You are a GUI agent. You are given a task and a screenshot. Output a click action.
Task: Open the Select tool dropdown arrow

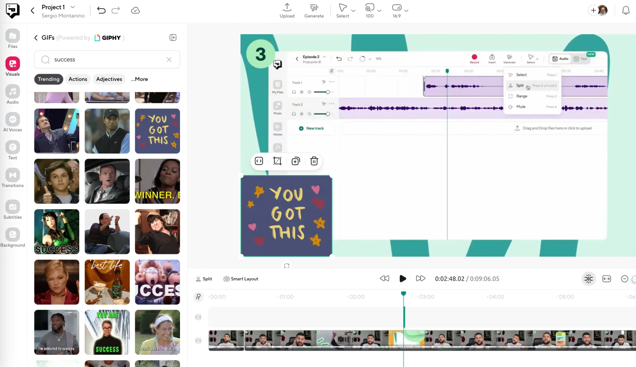(353, 10)
